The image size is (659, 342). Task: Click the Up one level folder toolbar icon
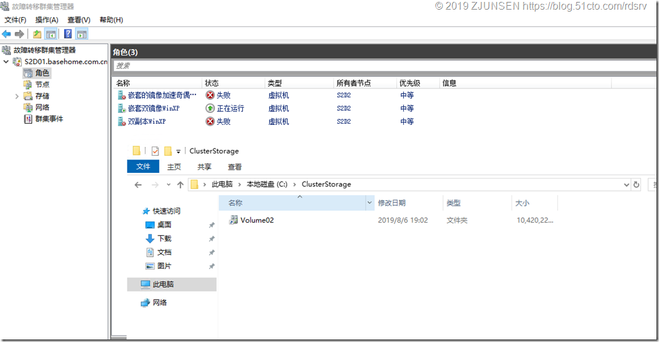pos(37,35)
